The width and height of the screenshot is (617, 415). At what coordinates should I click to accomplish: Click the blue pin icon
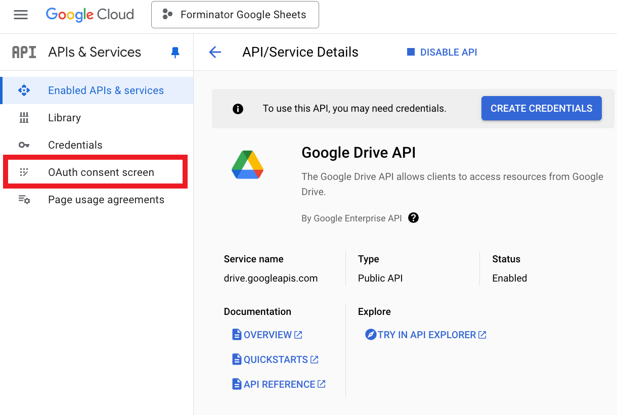[175, 53]
